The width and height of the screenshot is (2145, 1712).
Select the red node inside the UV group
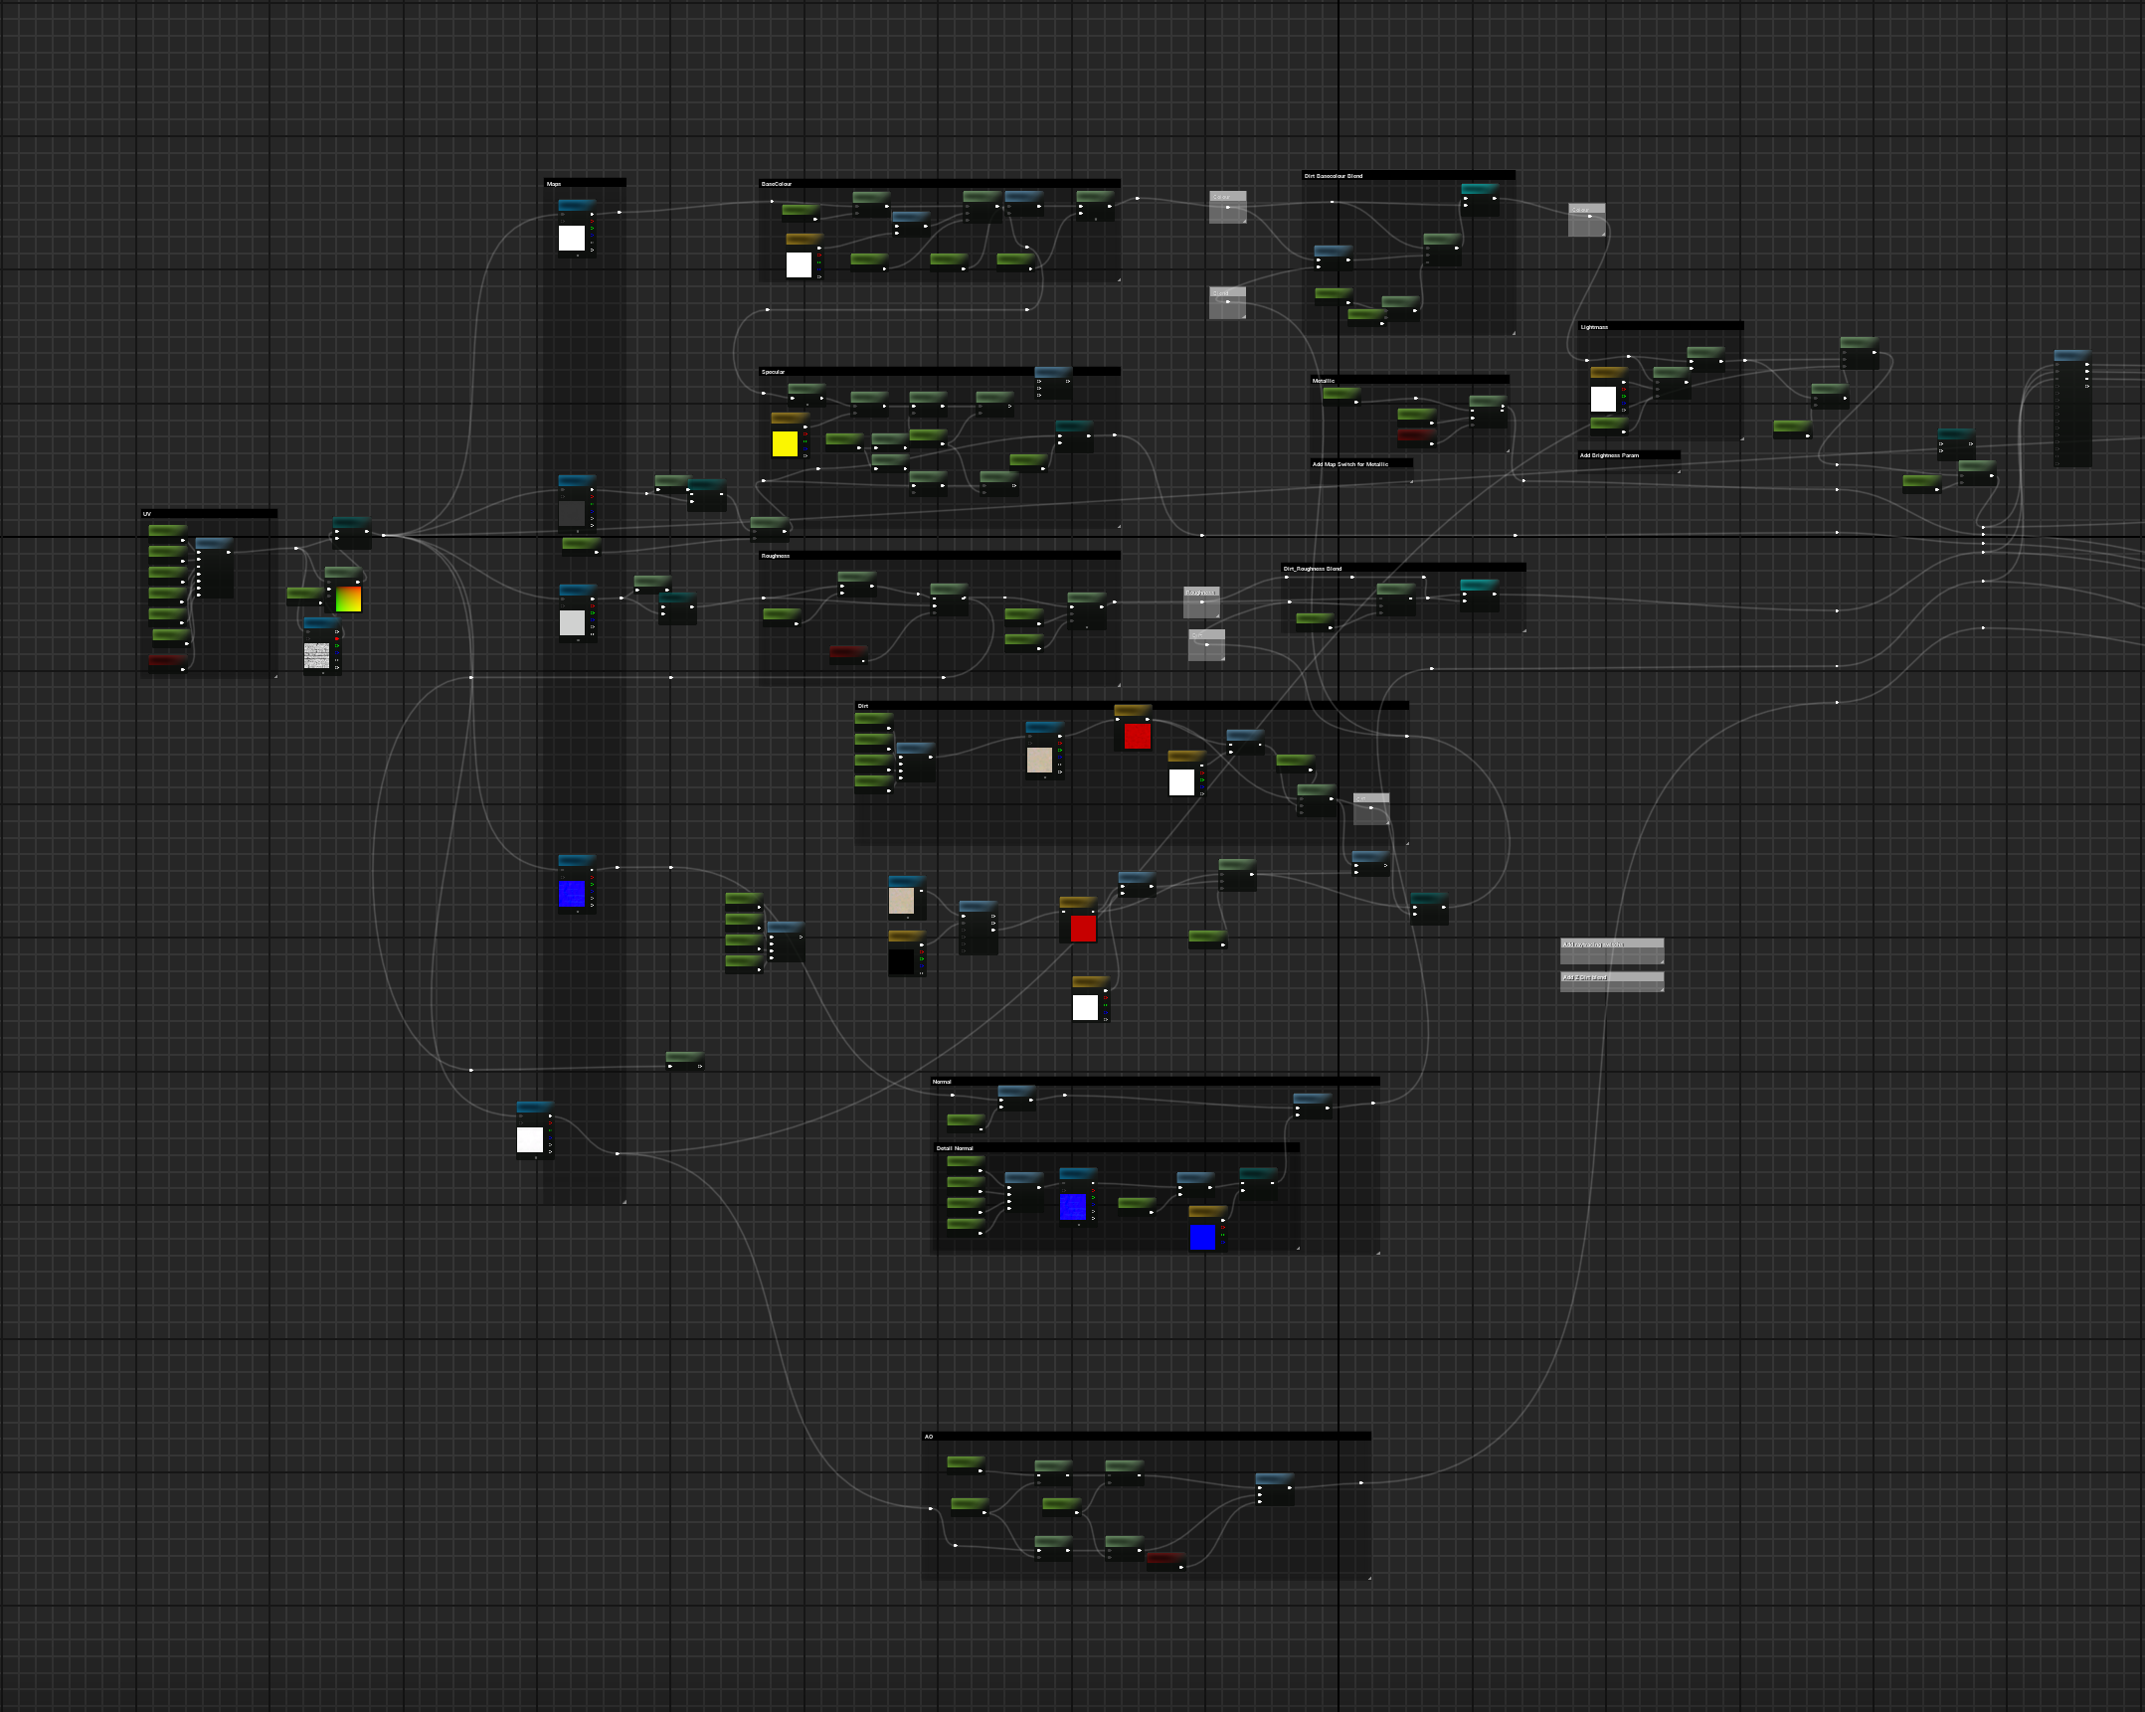pos(165,660)
